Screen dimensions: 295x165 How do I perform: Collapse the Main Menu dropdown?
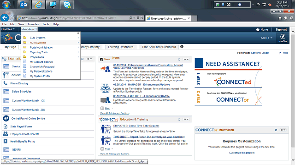[29, 29]
